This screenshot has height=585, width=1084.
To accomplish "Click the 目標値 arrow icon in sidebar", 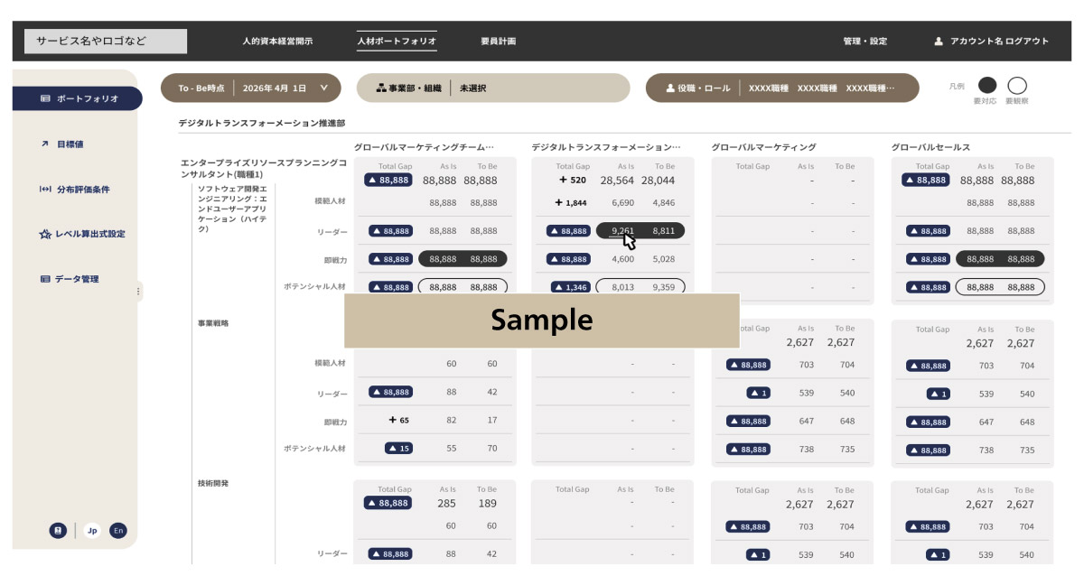I will (44, 144).
